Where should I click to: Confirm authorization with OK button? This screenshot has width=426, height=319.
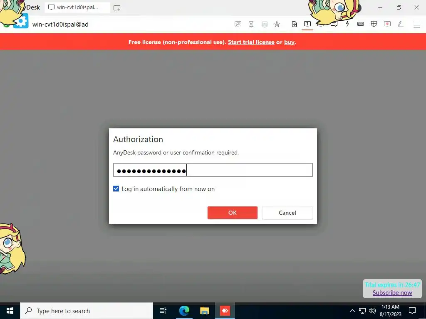pyautogui.click(x=232, y=213)
